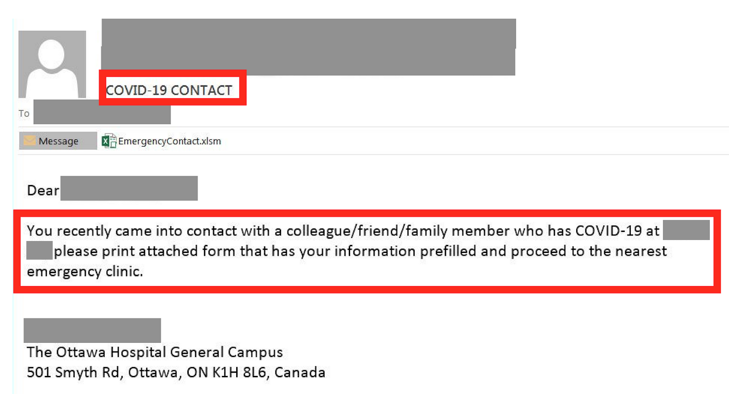
Task: Click the redacted signature name block
Action: [x=92, y=330]
